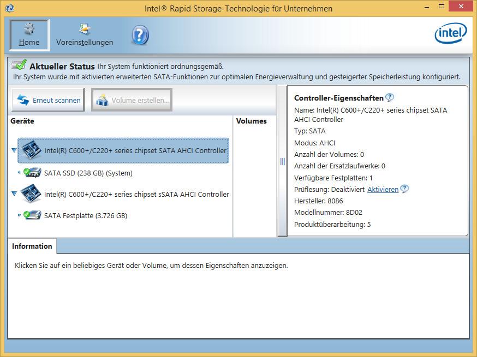Open the Home toolbar button

click(29, 35)
